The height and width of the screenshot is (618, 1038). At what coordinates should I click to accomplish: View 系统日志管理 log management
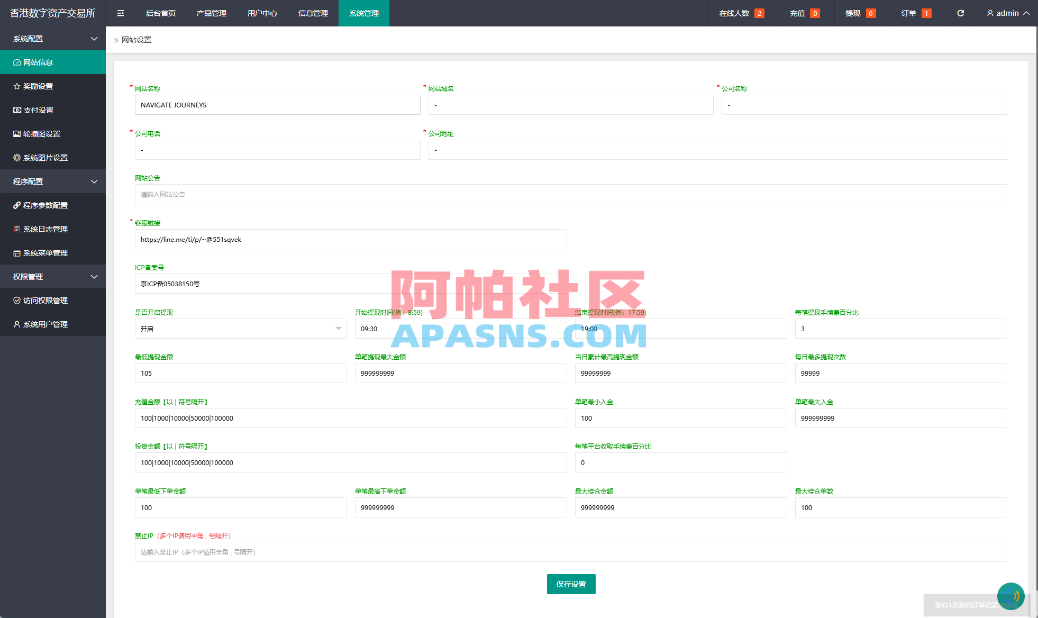[x=45, y=229]
